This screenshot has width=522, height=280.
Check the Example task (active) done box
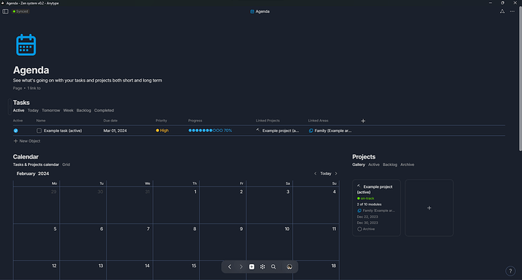[x=39, y=131]
